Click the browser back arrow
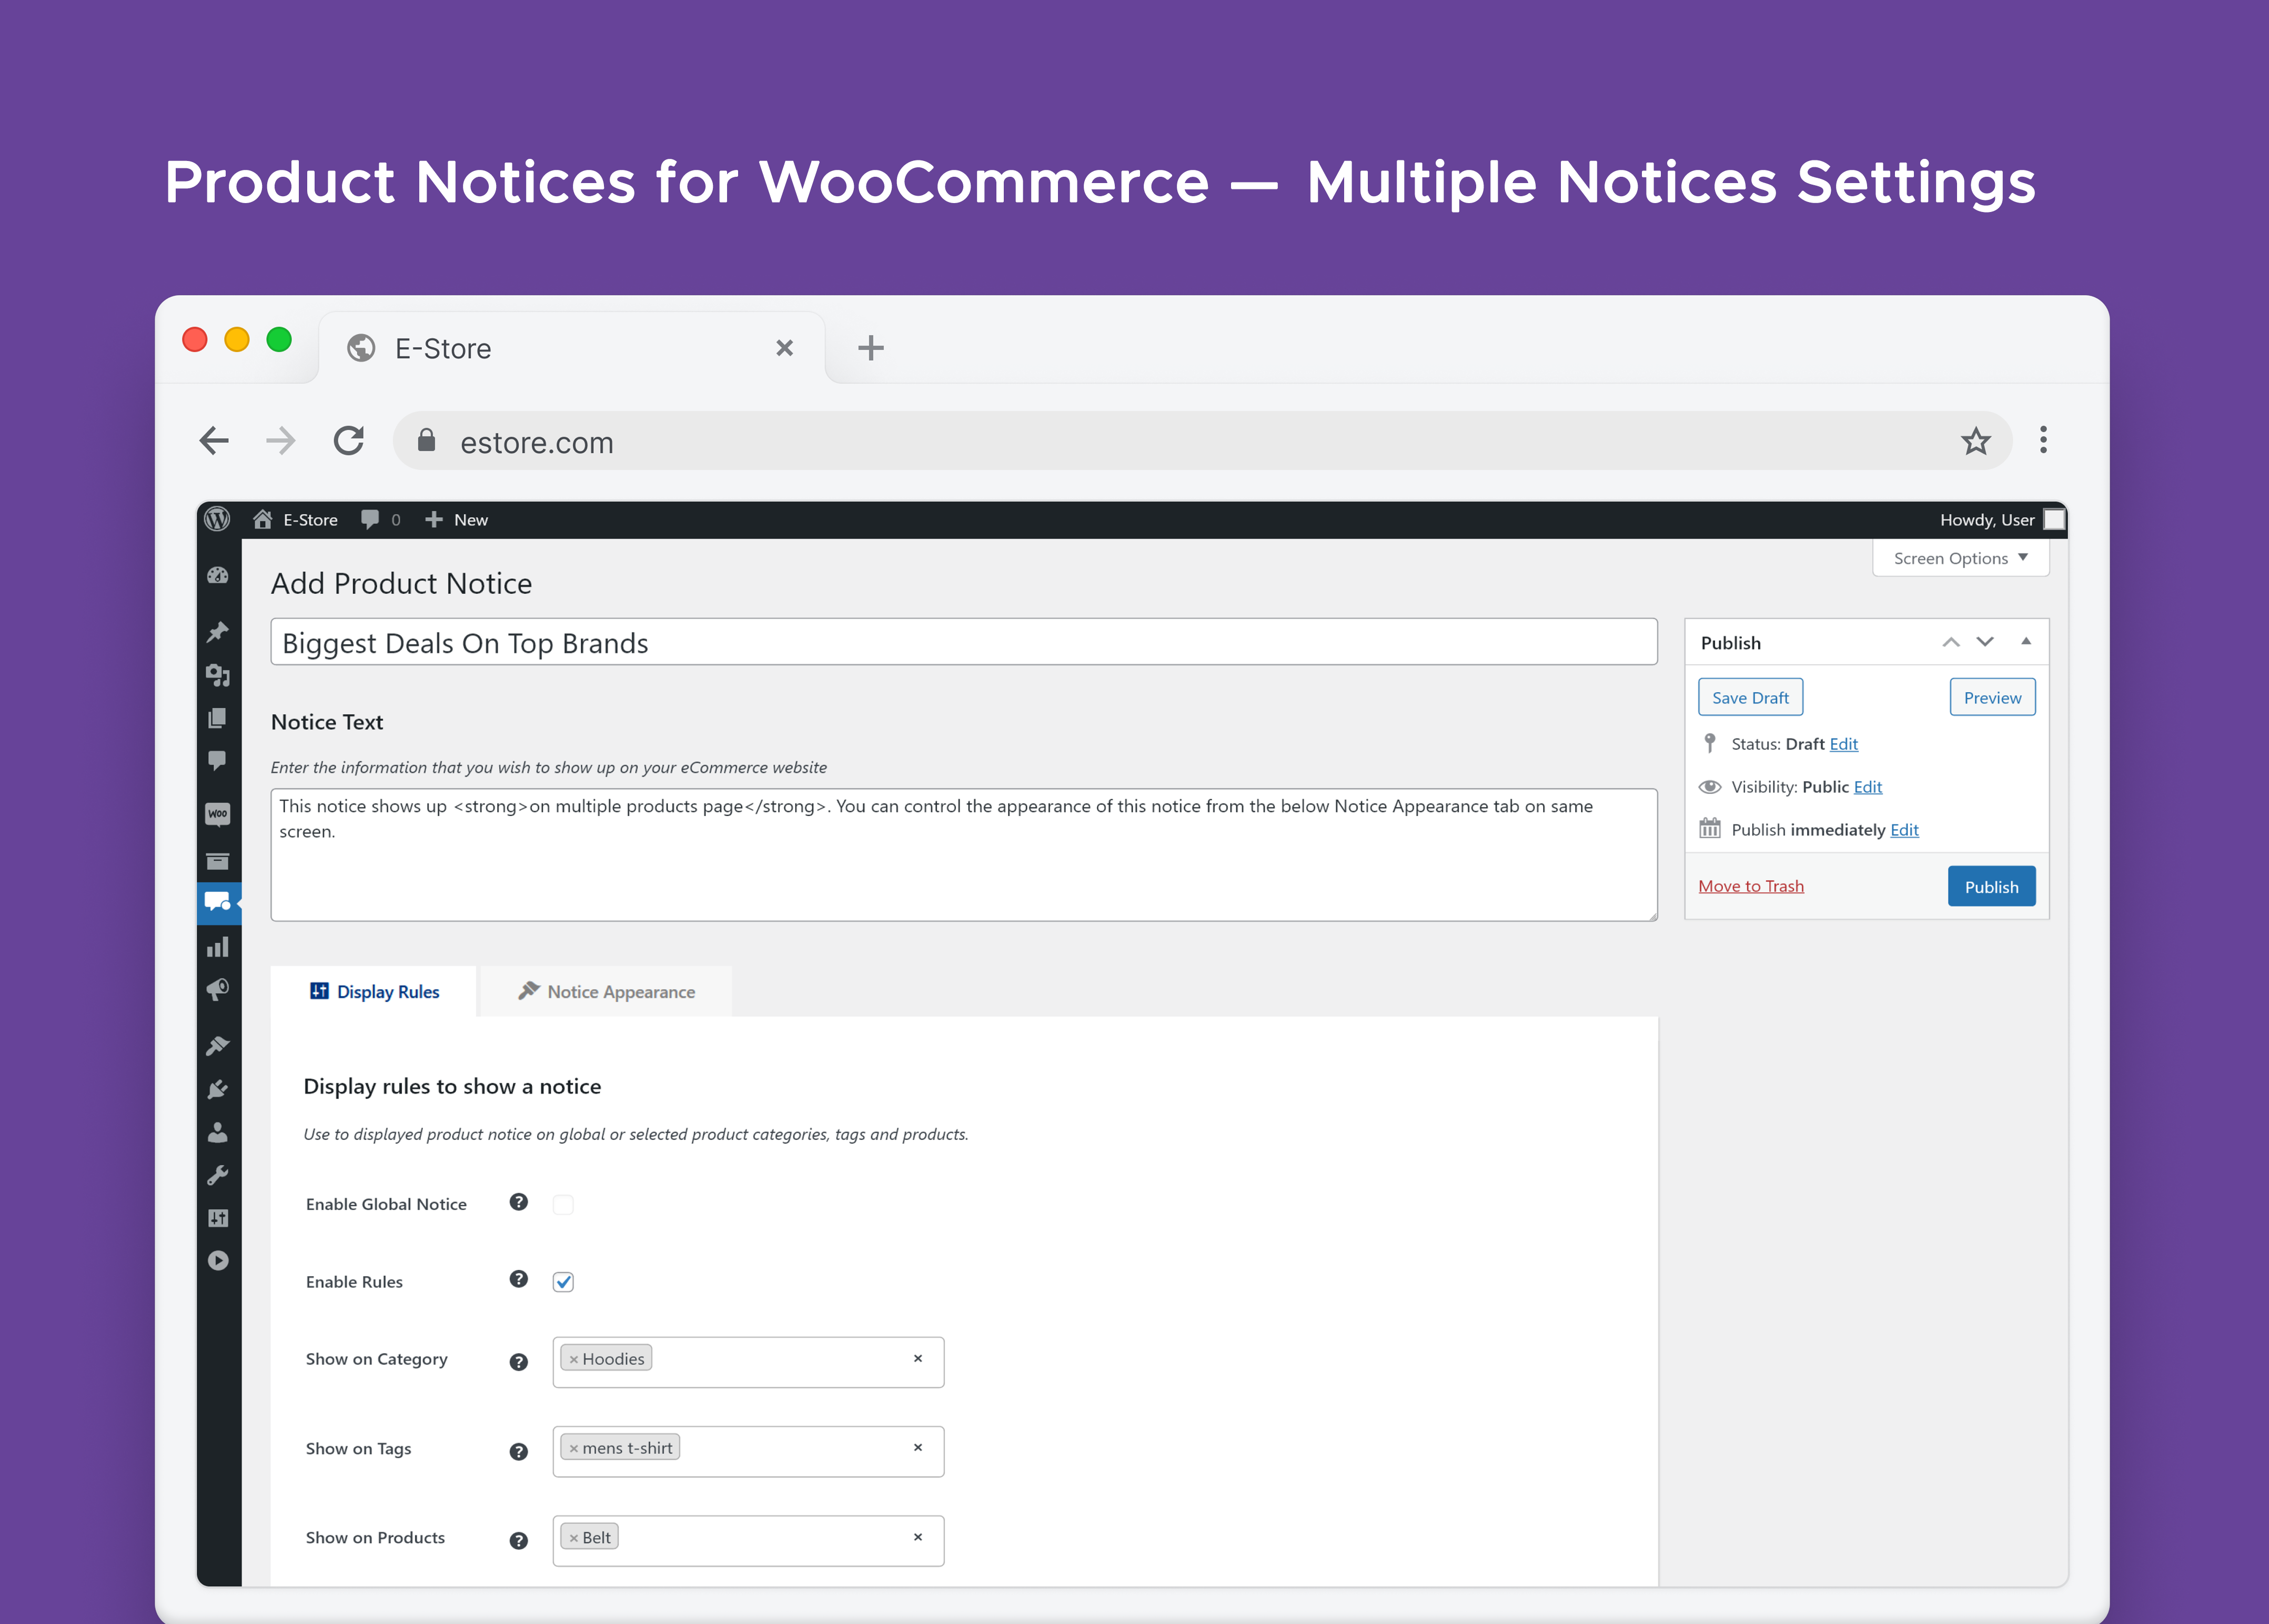Viewport: 2269px width, 1624px height. (x=214, y=440)
